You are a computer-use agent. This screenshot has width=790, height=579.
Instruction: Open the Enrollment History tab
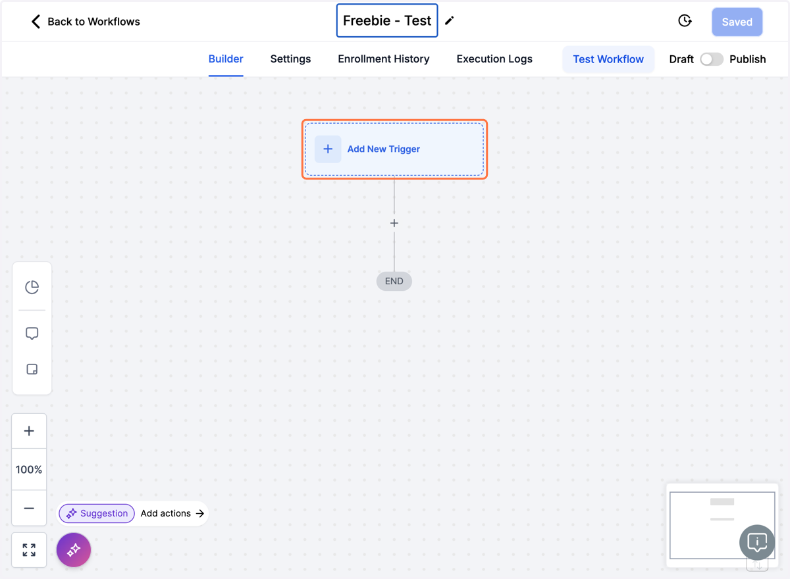[384, 59]
